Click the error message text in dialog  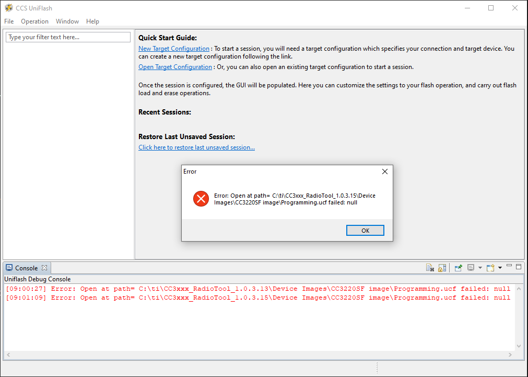295,199
